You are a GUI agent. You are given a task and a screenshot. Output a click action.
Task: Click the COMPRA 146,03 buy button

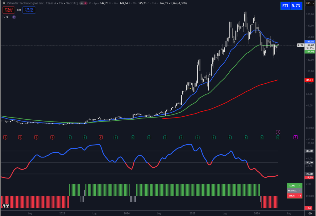[x=29, y=10]
